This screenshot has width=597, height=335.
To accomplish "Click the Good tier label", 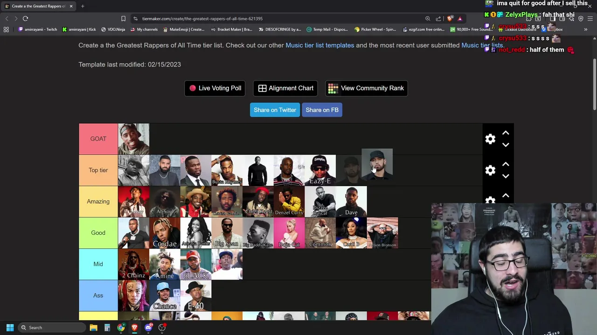I will click(98, 233).
